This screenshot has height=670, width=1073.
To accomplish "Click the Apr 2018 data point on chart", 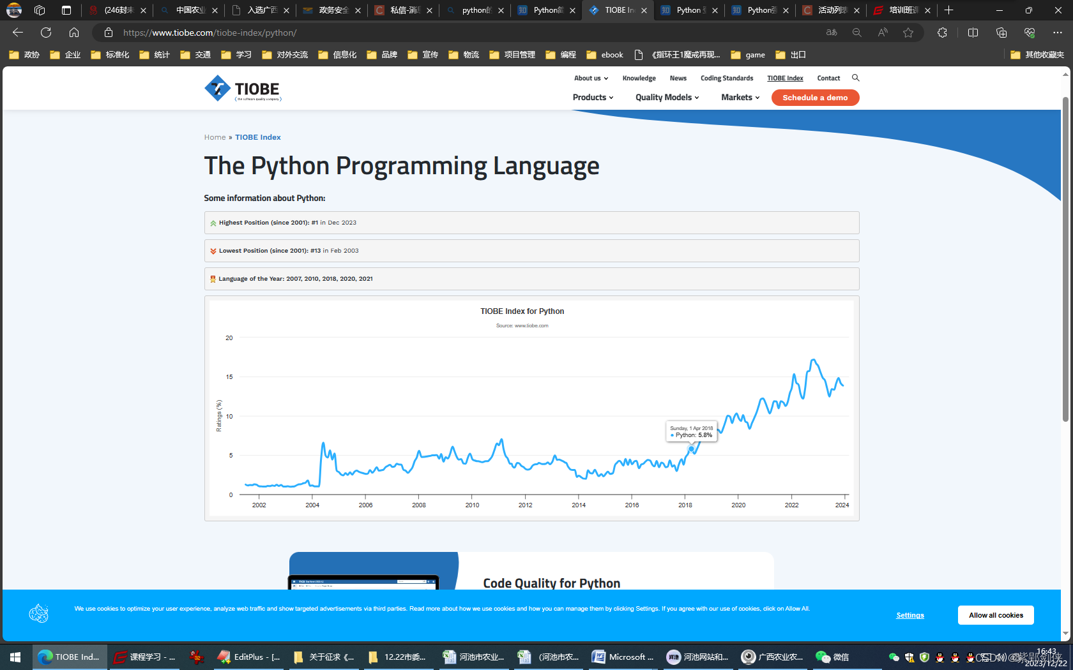I will click(x=691, y=449).
